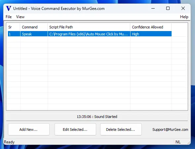Click the Edit Selected... button
The image size is (195, 149).
pyautogui.click(x=75, y=130)
